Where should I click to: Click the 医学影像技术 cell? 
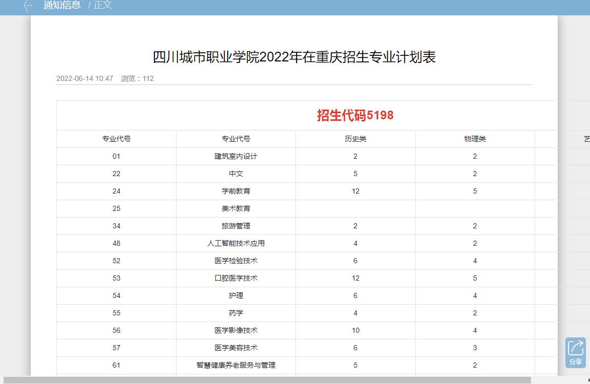click(x=236, y=330)
